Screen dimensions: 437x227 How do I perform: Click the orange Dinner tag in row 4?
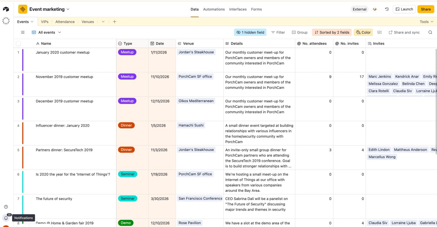click(x=126, y=125)
